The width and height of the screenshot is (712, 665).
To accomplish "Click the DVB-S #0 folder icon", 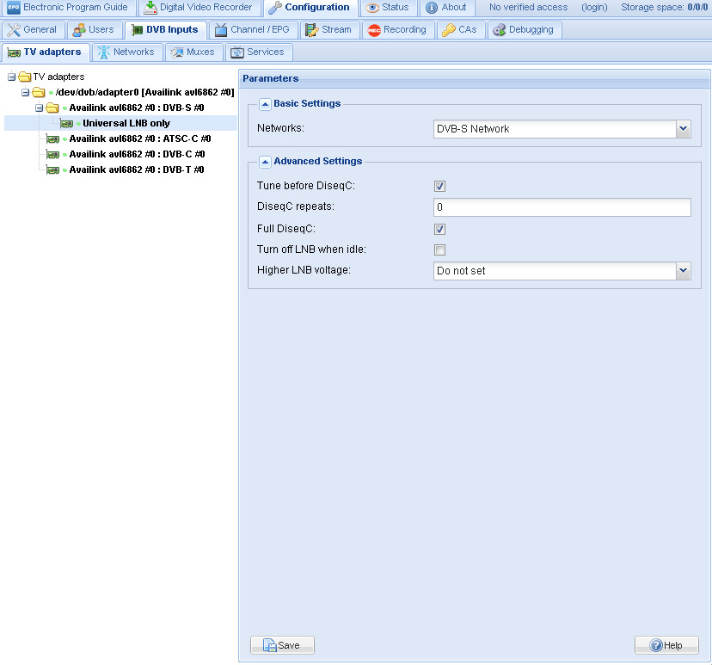I will (x=52, y=108).
